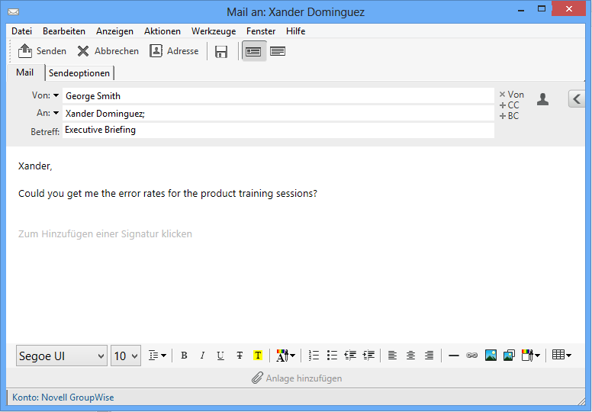Open the Aktionen menu
Screen dimensions: 592x412
(162, 31)
